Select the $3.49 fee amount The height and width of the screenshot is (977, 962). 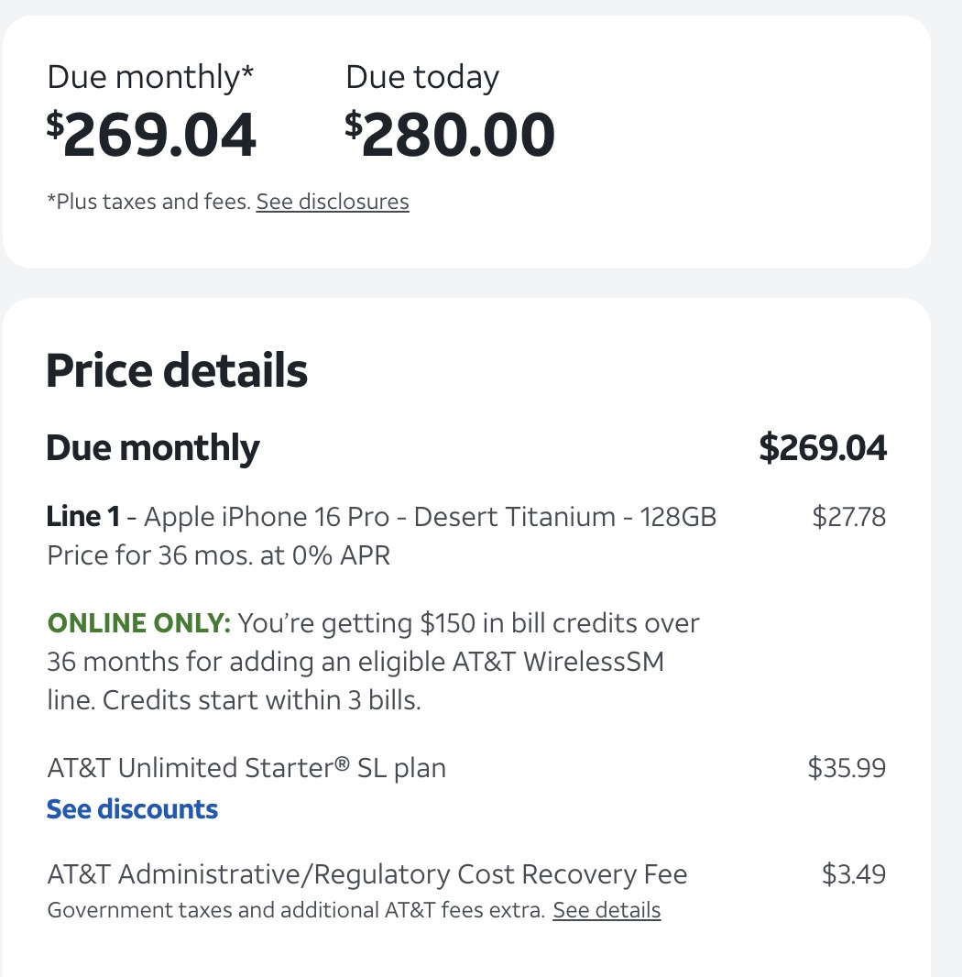tap(854, 874)
